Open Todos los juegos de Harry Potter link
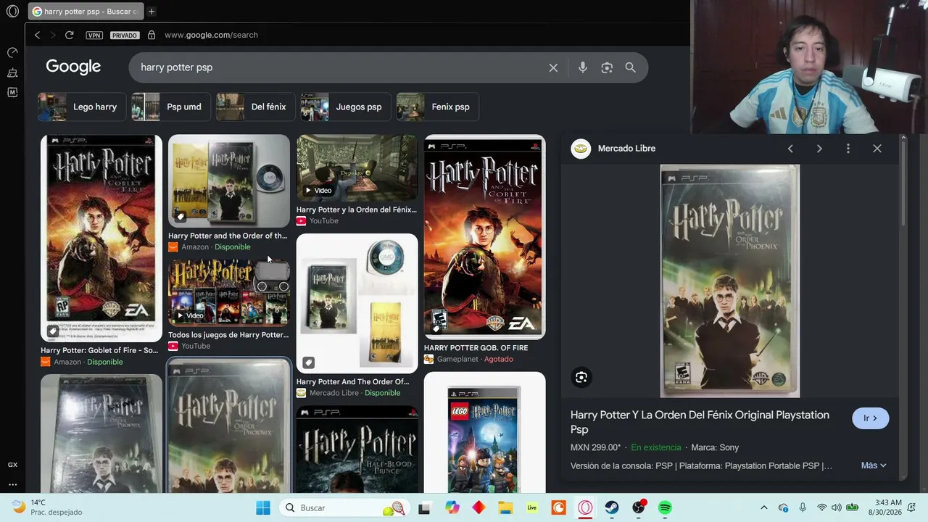The width and height of the screenshot is (928, 522). tap(228, 335)
